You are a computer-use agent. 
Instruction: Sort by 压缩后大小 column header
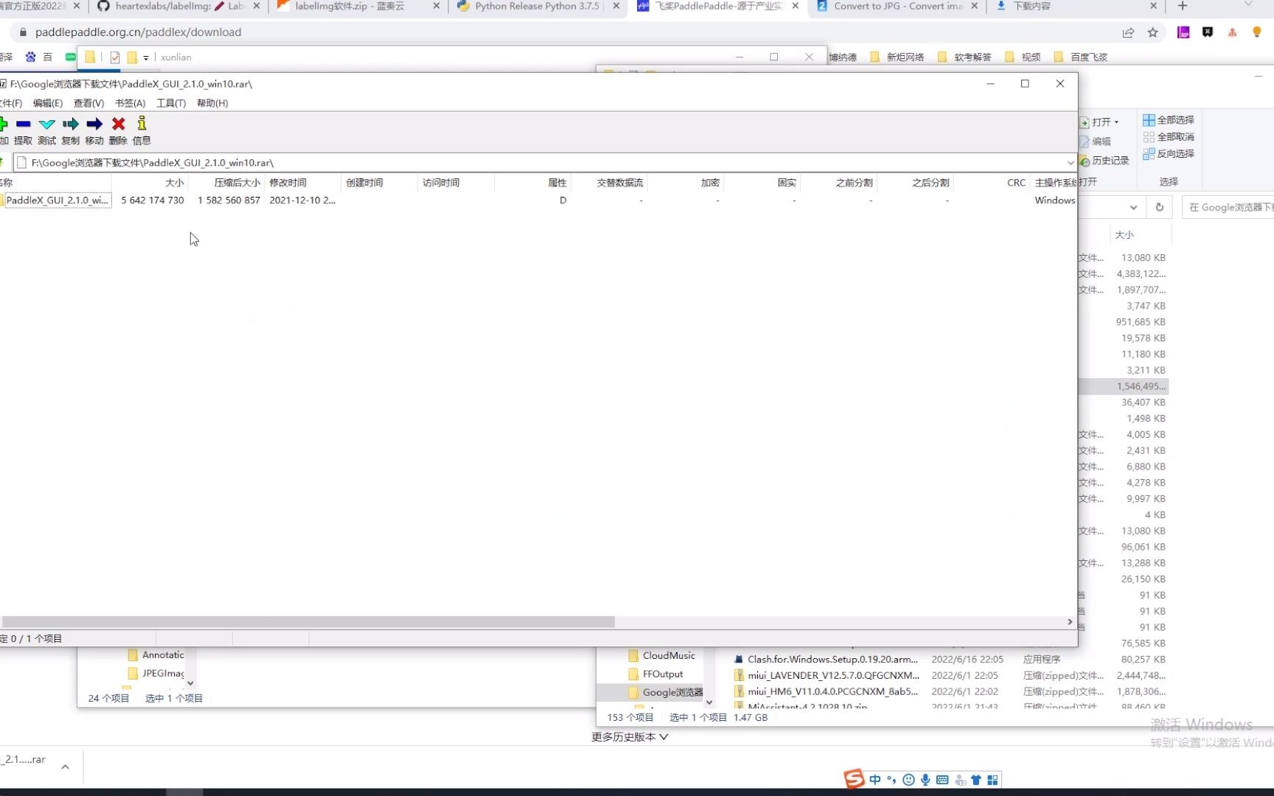click(237, 183)
